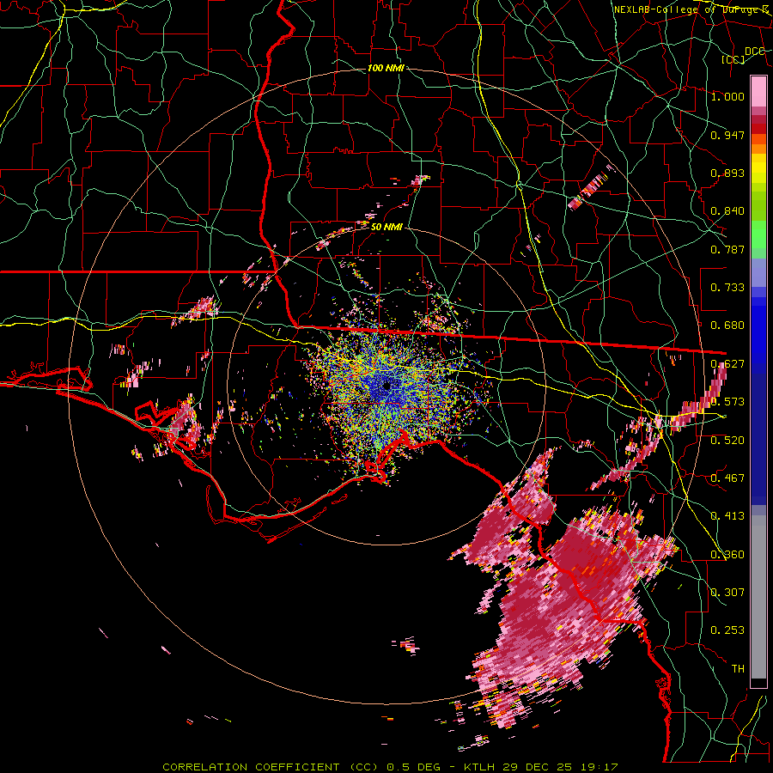
Task: Click the 0.840 scale value
Action: tap(727, 211)
